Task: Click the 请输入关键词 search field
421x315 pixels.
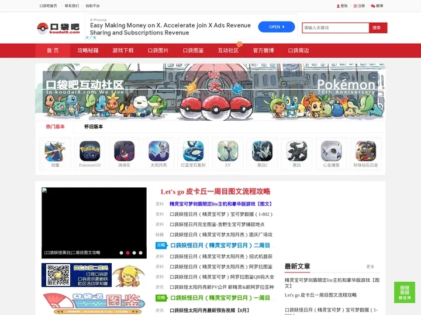Action: pyautogui.click(x=336, y=28)
